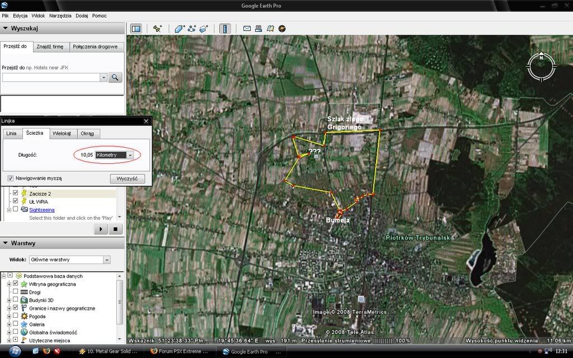The height and width of the screenshot is (358, 573).
Task: Expand the Budynki 3D tree node
Action: pyautogui.click(x=9, y=300)
